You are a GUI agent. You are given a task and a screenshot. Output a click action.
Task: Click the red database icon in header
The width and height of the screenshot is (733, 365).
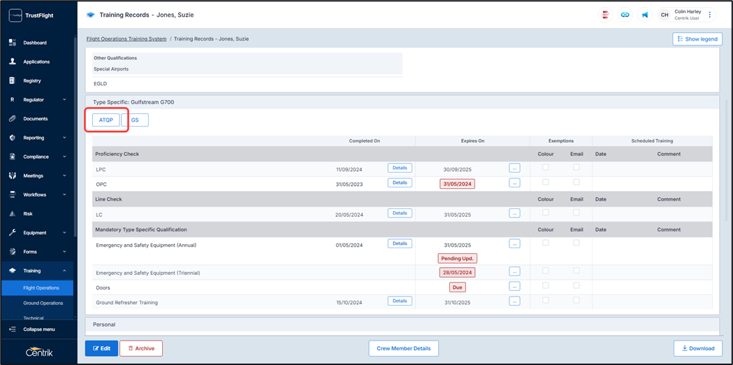coord(605,15)
